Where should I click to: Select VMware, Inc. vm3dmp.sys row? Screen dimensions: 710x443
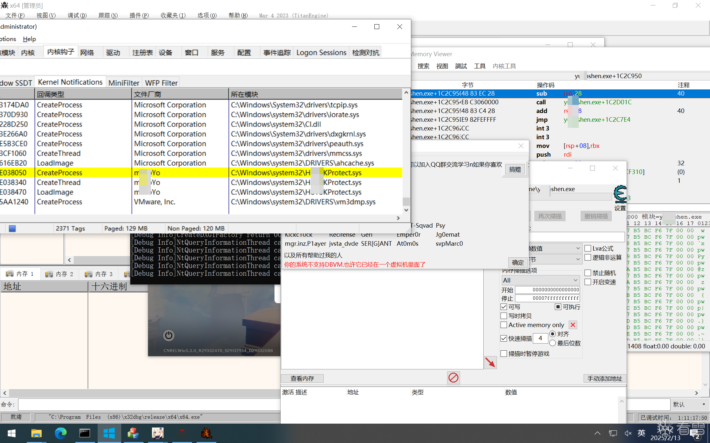[x=200, y=202]
